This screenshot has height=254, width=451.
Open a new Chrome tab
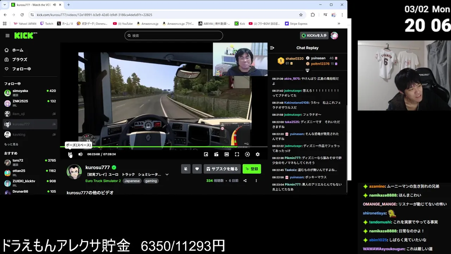pyautogui.click(x=68, y=5)
